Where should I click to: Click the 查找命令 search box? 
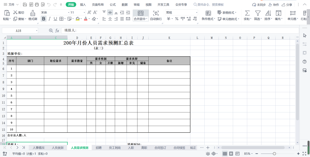(x=209, y=5)
